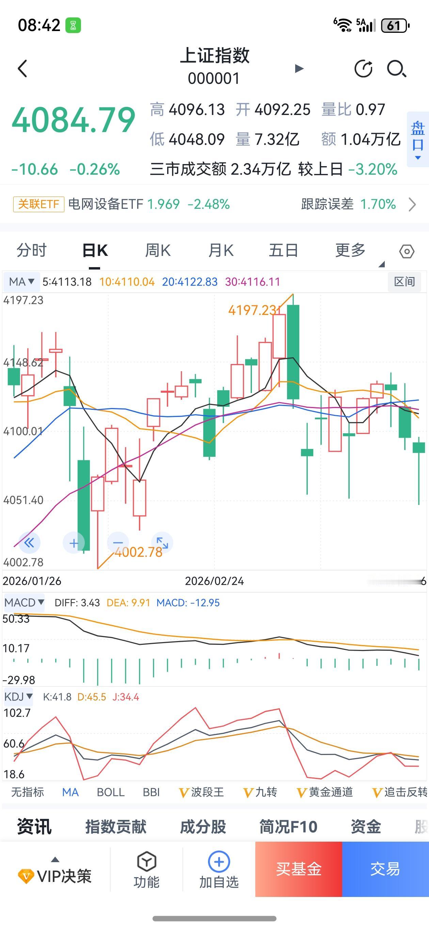This screenshot has height=928, width=429.
Task: Tap the tall green candle near 4197.23
Action: tap(293, 352)
